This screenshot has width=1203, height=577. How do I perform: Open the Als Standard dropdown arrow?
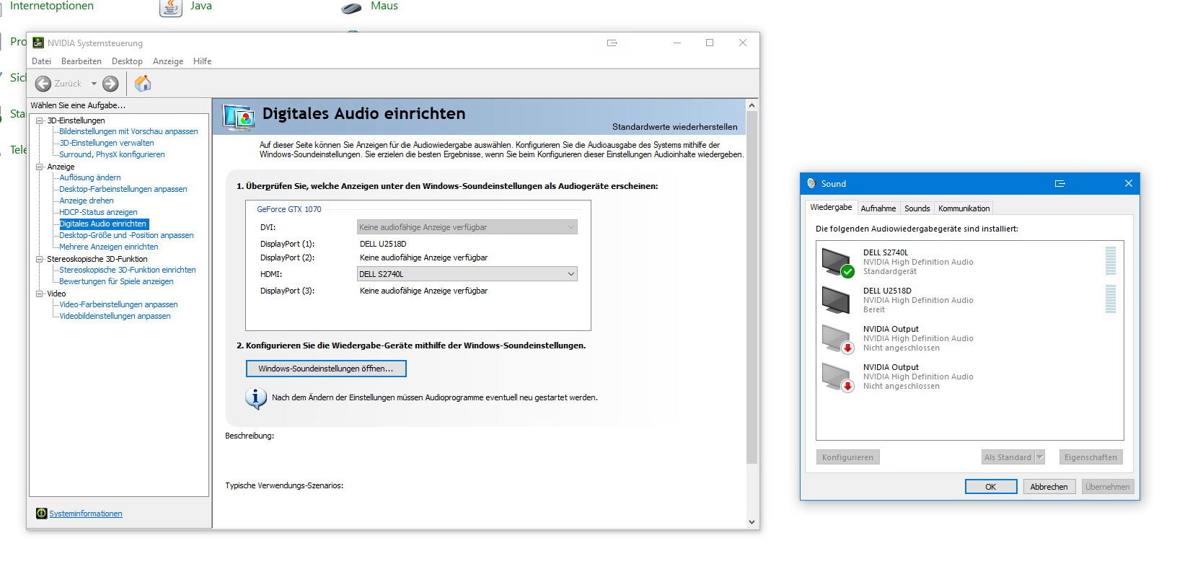(1040, 457)
